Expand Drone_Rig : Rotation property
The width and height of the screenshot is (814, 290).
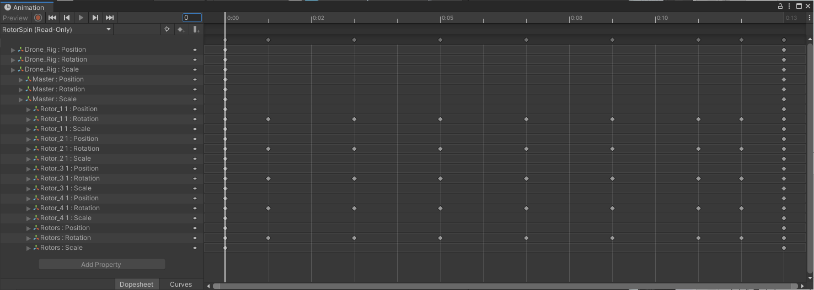click(13, 59)
